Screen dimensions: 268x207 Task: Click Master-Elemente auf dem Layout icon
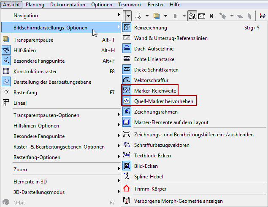(x=127, y=122)
